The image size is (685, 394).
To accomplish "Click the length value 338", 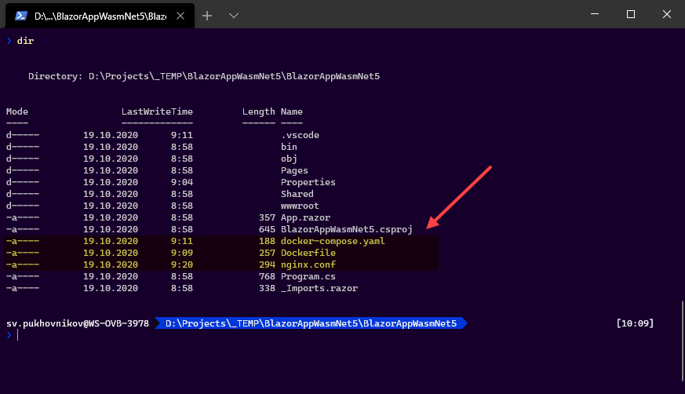I will tap(267, 289).
